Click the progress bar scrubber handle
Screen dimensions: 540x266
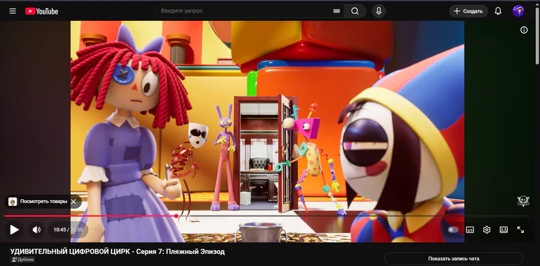pyautogui.click(x=176, y=216)
